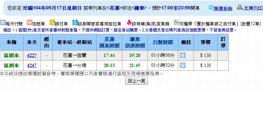Click the 車次 column header
This screenshot has width=263, height=134.
tap(32, 42)
